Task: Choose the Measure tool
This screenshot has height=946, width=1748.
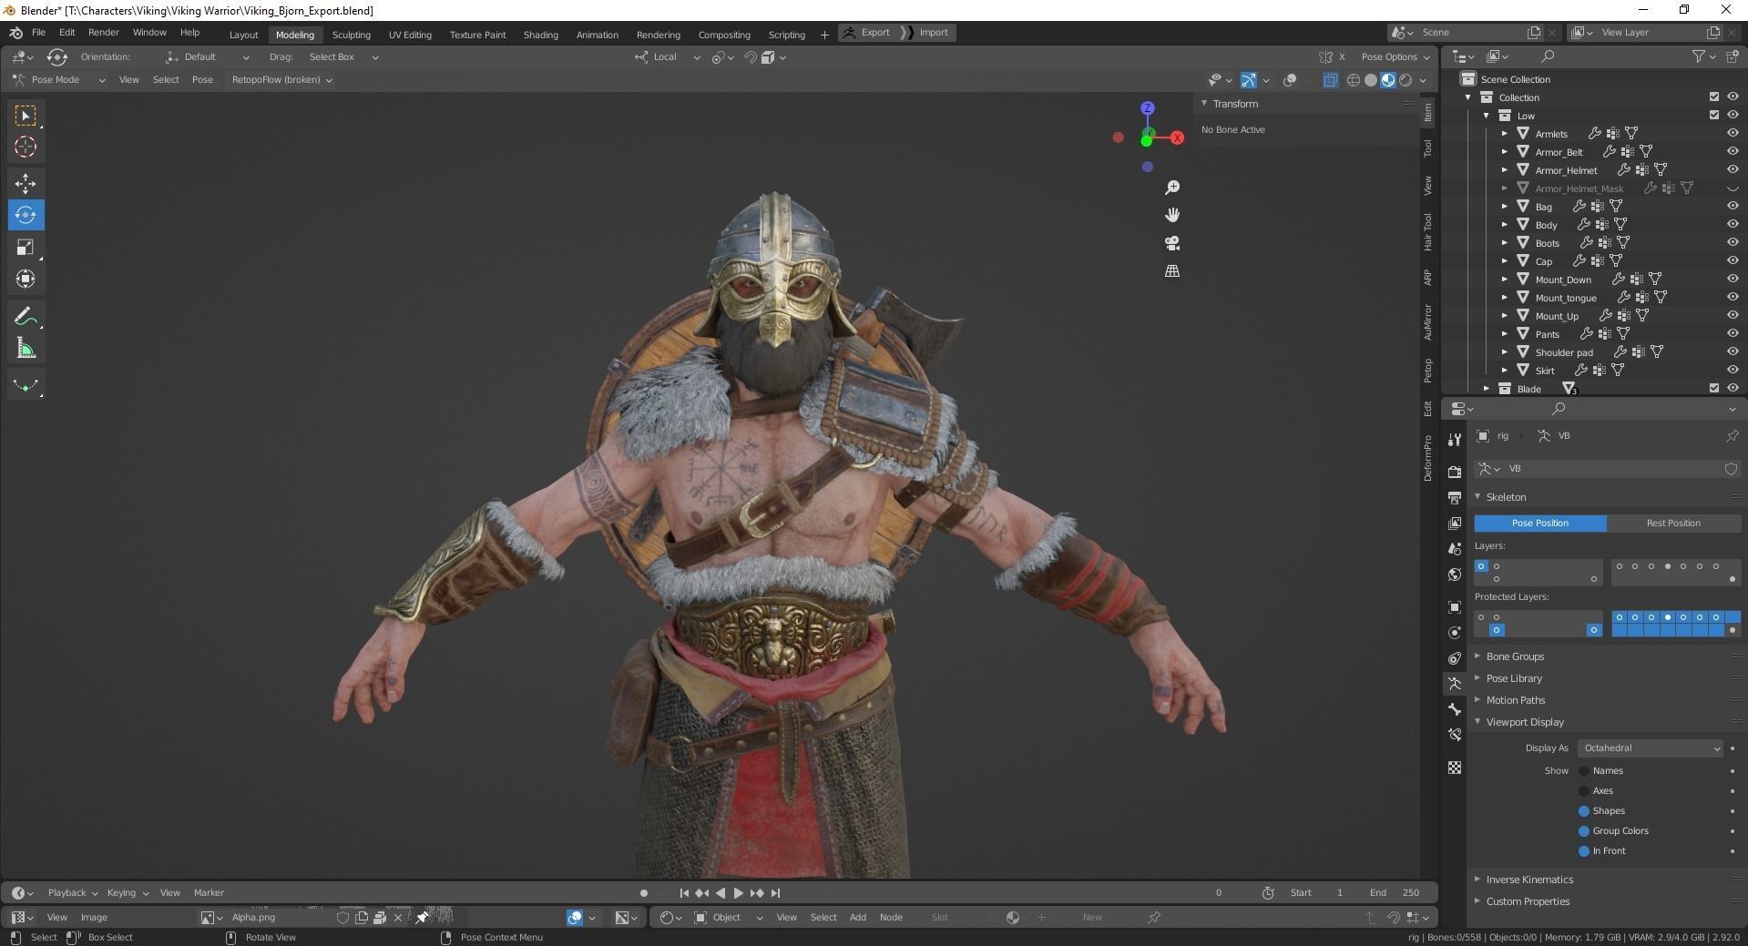Action: point(26,349)
